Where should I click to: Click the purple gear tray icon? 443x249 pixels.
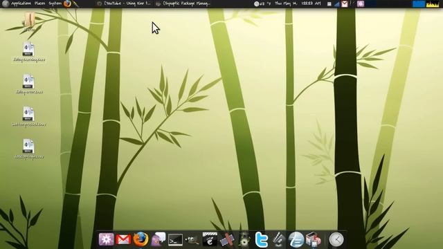tap(361, 4)
